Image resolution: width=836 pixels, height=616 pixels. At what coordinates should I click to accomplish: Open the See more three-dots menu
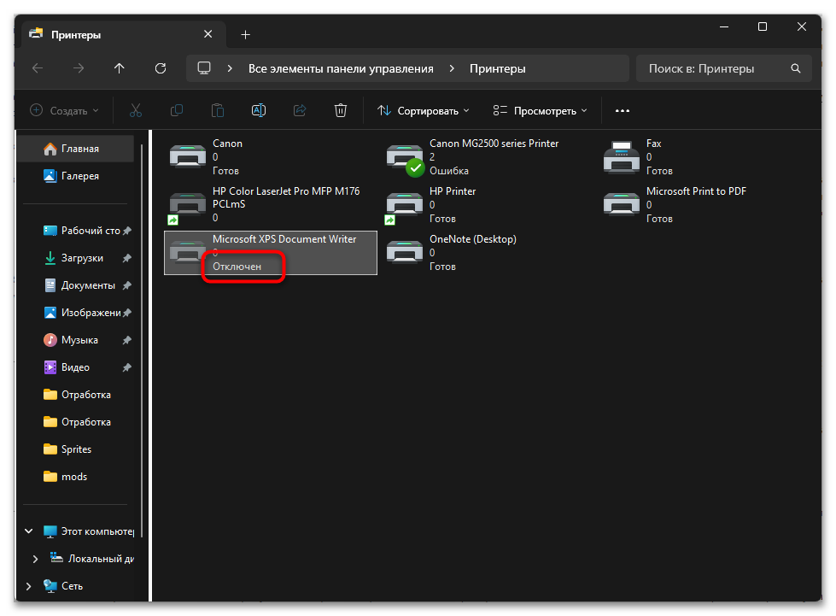pyautogui.click(x=623, y=110)
